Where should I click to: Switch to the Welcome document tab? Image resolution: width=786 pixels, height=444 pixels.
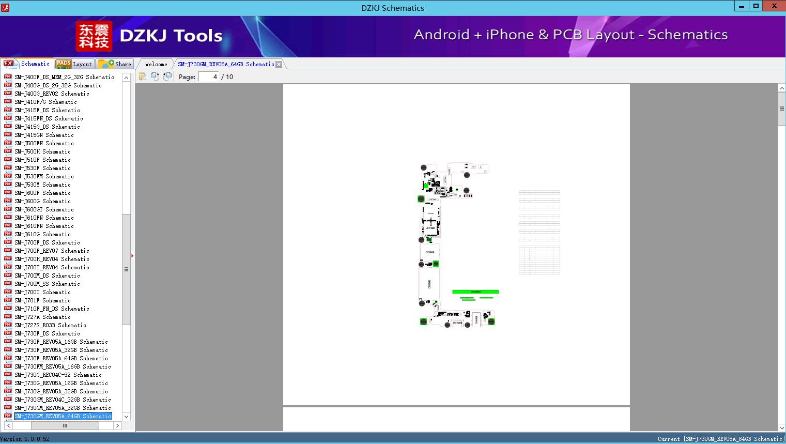click(x=156, y=64)
